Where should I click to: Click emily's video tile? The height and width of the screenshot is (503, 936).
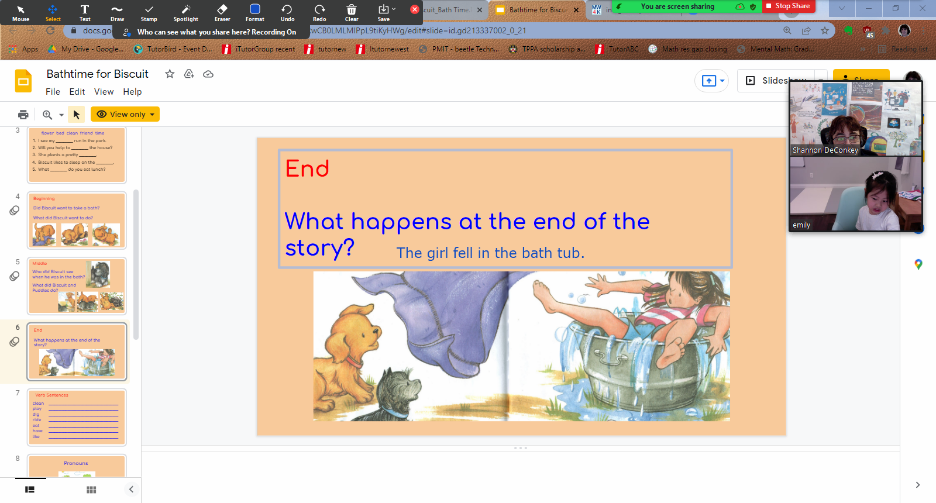856,194
